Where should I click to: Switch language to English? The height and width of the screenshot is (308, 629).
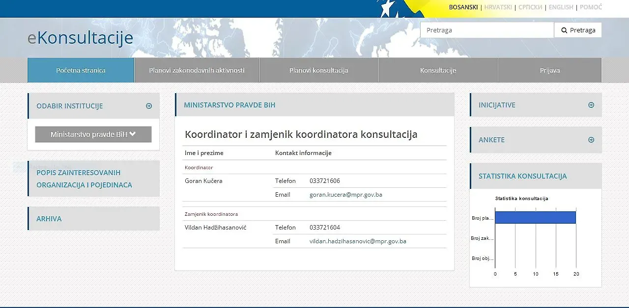coord(561,7)
